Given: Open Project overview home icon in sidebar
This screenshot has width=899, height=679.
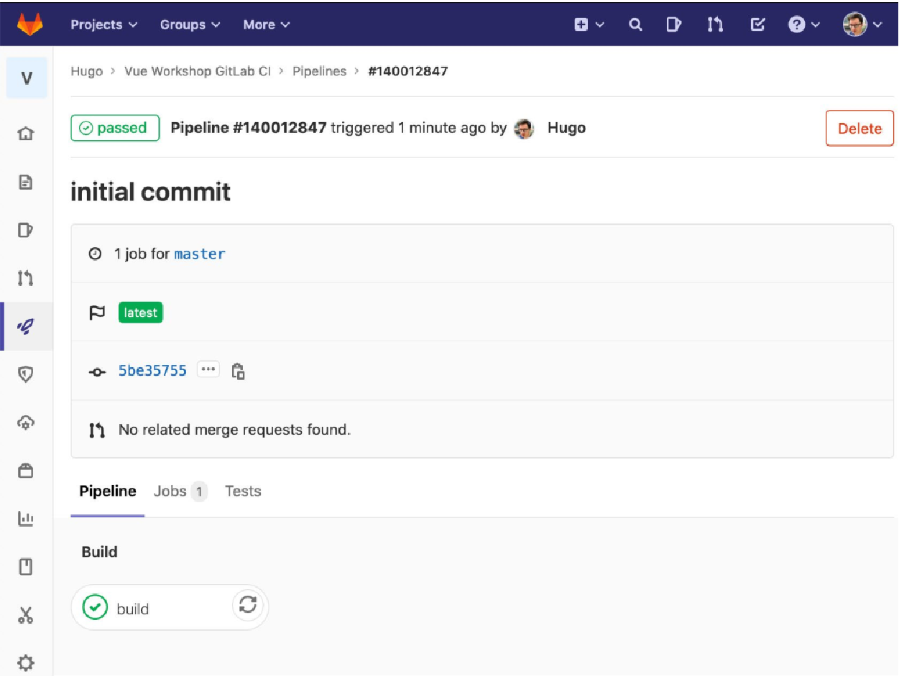Looking at the screenshot, I should click(x=26, y=134).
